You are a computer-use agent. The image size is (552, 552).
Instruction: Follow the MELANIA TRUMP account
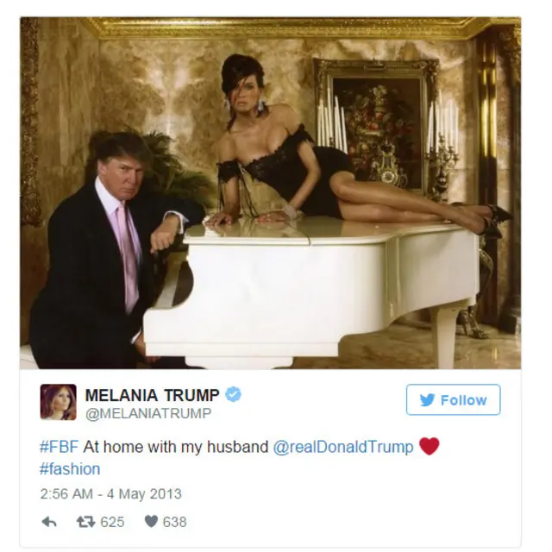pos(453,399)
